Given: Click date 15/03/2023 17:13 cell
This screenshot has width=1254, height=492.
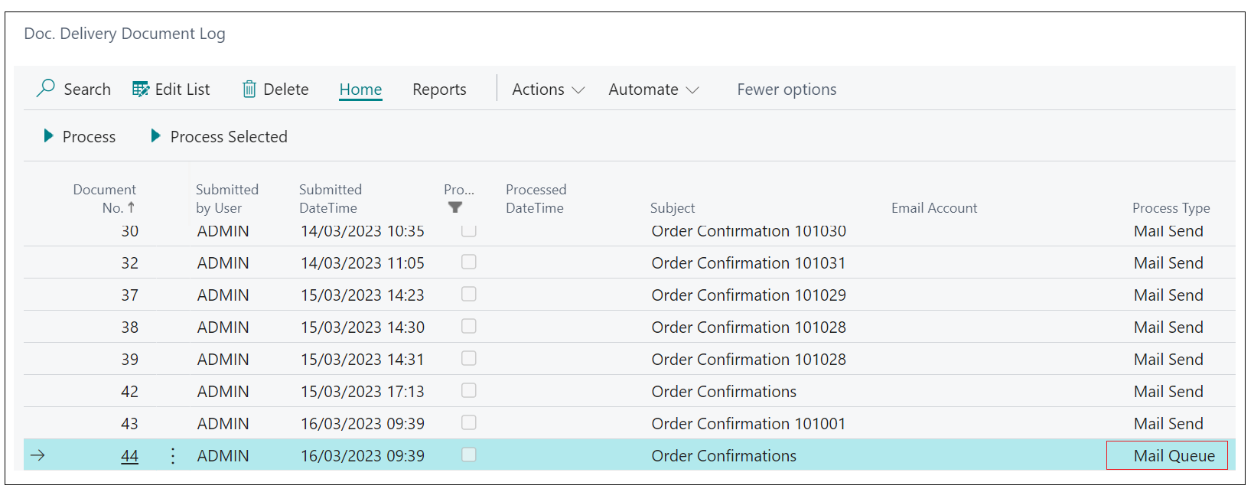Looking at the screenshot, I should click(x=362, y=392).
